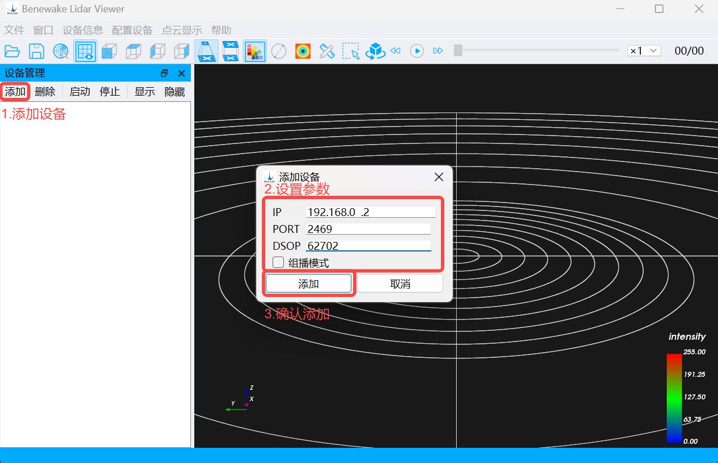718x463 pixels.
Task: Toggle the grid visibility icon
Action: pyautogui.click(x=85, y=51)
